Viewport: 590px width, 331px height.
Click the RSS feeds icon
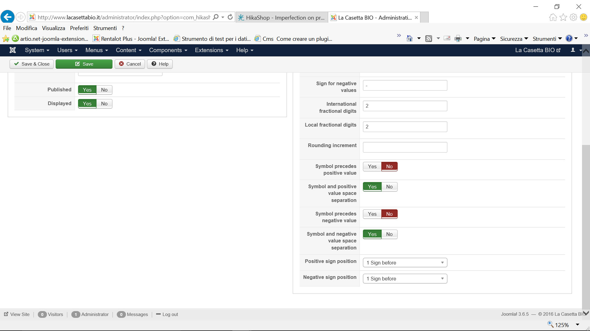click(x=429, y=39)
